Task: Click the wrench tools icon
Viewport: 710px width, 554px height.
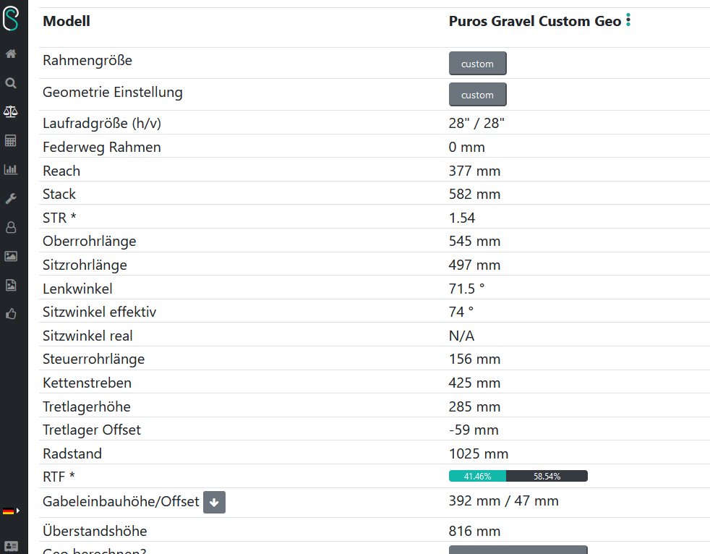Action: [11, 198]
